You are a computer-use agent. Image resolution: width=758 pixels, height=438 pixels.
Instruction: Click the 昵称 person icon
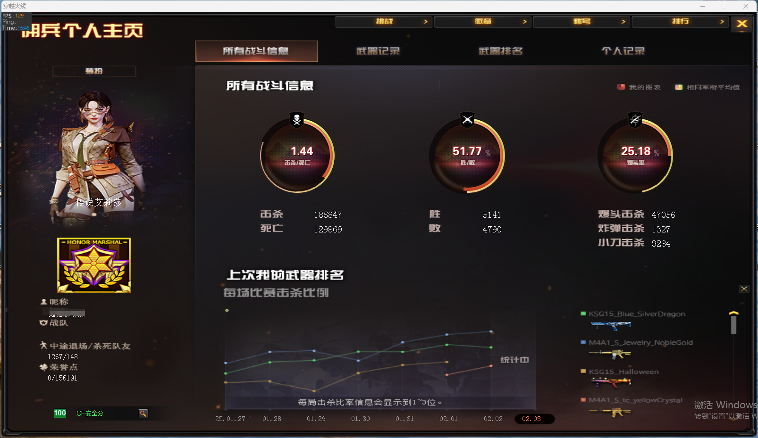pyautogui.click(x=43, y=302)
